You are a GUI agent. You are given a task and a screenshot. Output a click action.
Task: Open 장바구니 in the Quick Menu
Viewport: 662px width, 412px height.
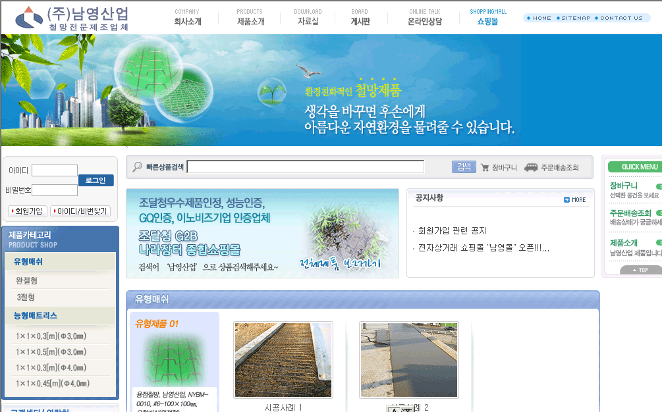624,186
